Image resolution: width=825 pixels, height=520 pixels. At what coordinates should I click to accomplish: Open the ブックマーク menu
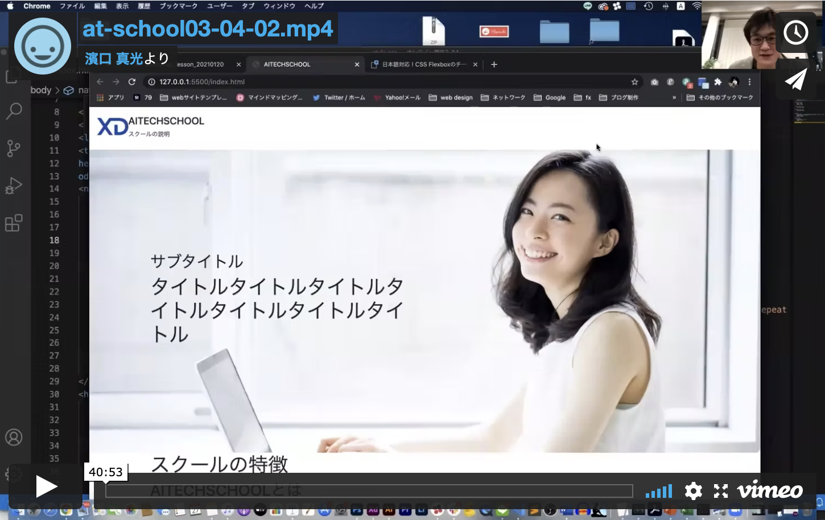tap(178, 6)
